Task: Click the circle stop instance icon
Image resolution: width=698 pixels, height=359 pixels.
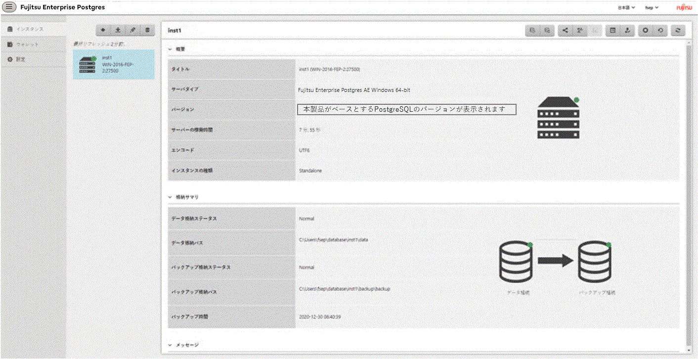Action: click(x=646, y=31)
